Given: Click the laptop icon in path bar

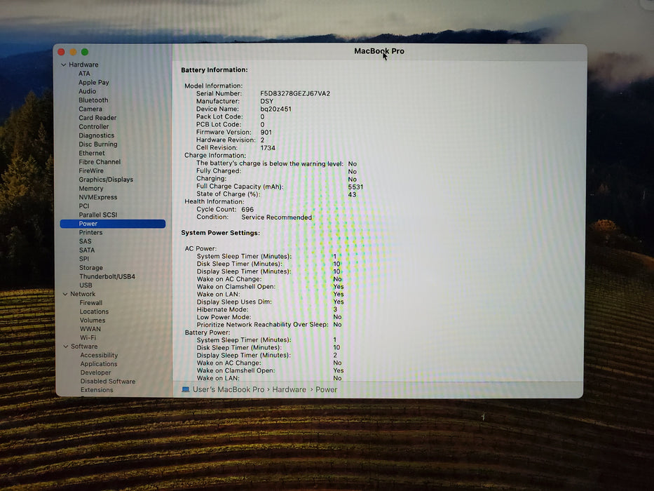Looking at the screenshot, I should 186,389.
